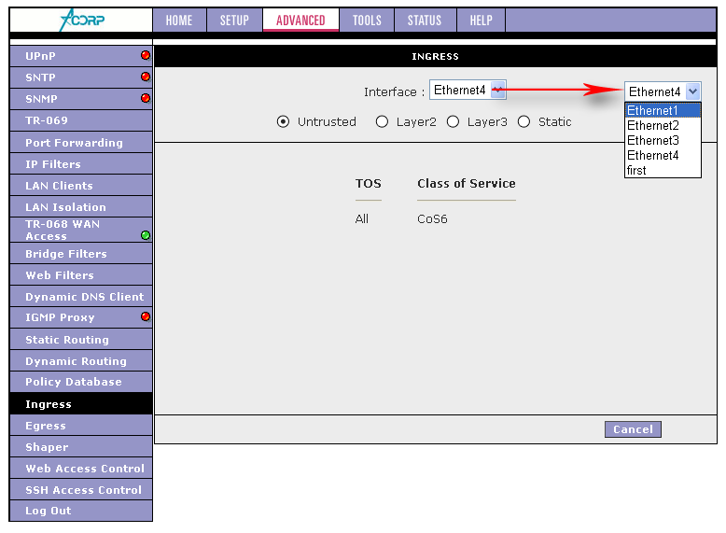Click the red status dot next to UPnP
The width and height of the screenshot is (726, 533).
tap(146, 55)
